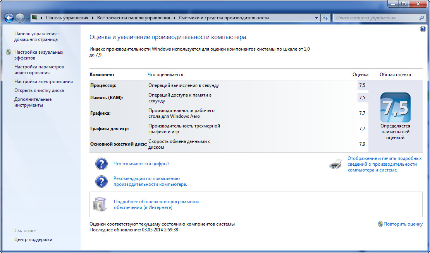Open Центр поддержки link
Image resolution: width=430 pixels, height=253 pixels.
33,239
